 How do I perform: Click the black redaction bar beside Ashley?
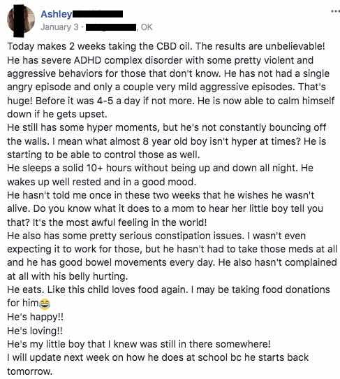tap(98, 14)
